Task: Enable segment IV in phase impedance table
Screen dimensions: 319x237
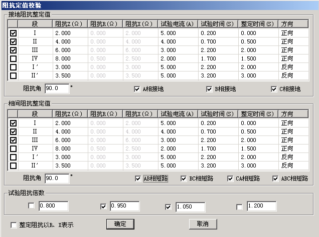Action: [13, 148]
